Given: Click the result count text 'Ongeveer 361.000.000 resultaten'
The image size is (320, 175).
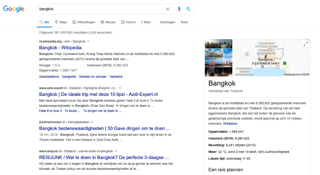Looking at the screenshot, I should click(x=63, y=33).
